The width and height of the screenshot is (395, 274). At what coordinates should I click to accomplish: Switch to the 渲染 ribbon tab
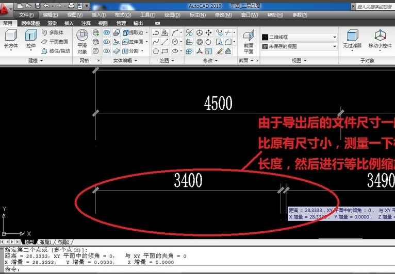pyautogui.click(x=52, y=23)
